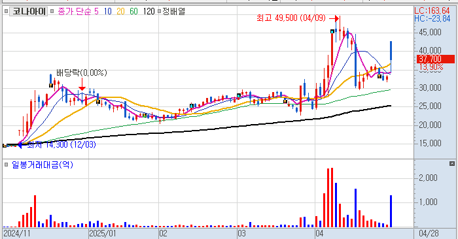Image resolution: width=458 pixels, height=239 pixels.
Task: Select the 120-day moving average label
Action: (149, 11)
